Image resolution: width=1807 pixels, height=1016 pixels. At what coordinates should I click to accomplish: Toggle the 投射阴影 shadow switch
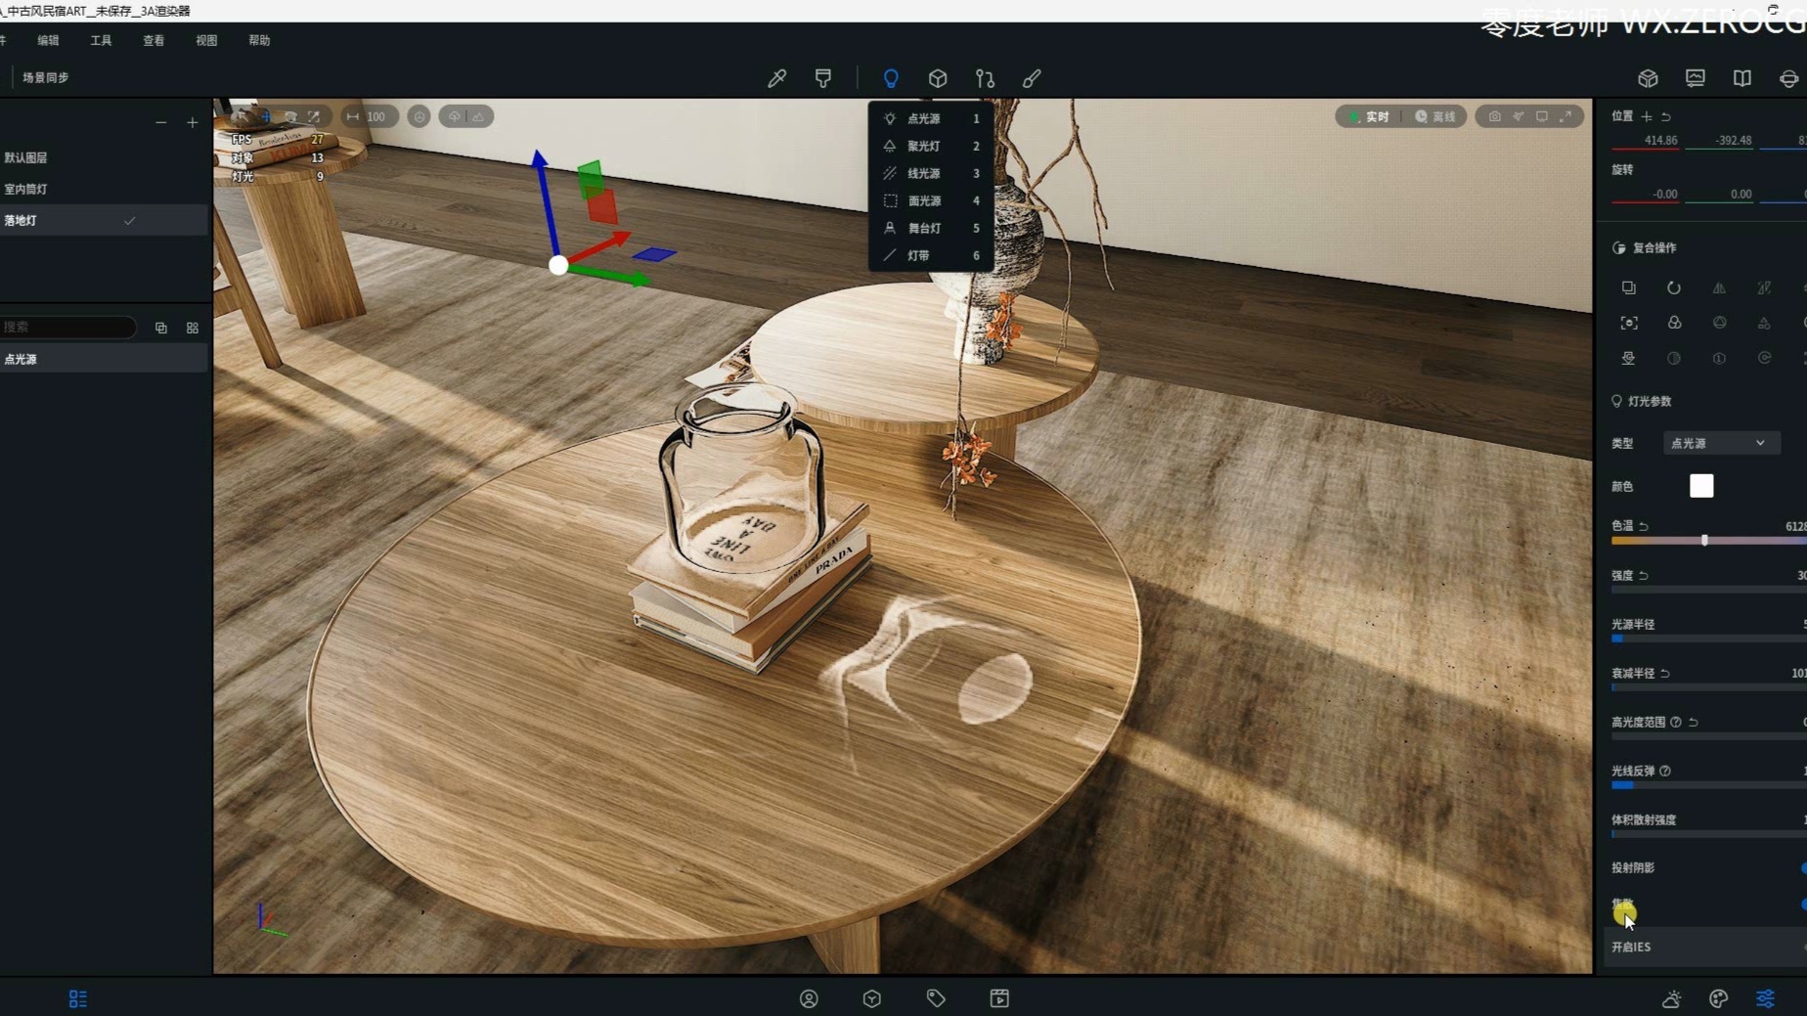pyautogui.click(x=1801, y=867)
